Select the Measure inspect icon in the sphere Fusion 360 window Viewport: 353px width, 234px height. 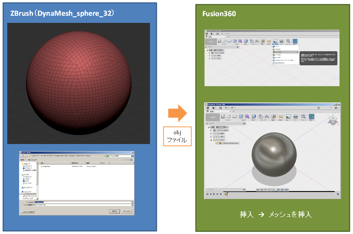(x=281, y=116)
